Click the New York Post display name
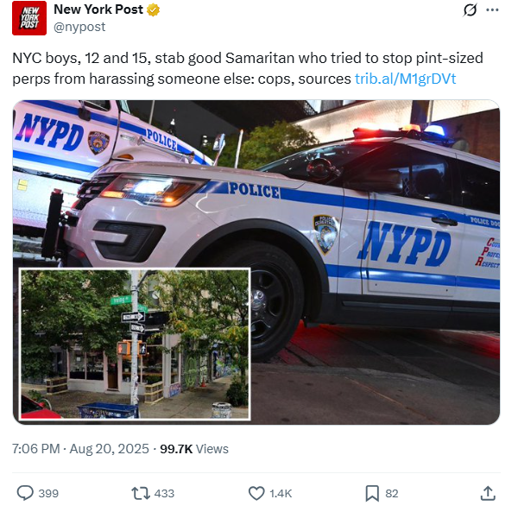This screenshot has width=518, height=512. tap(98, 9)
